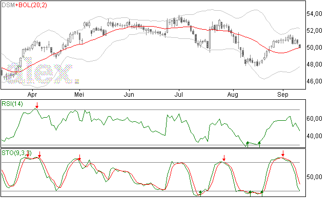The height and width of the screenshot is (198, 330).
Task: Click the +BOL(20;2) indicator label
Action: 31,5
